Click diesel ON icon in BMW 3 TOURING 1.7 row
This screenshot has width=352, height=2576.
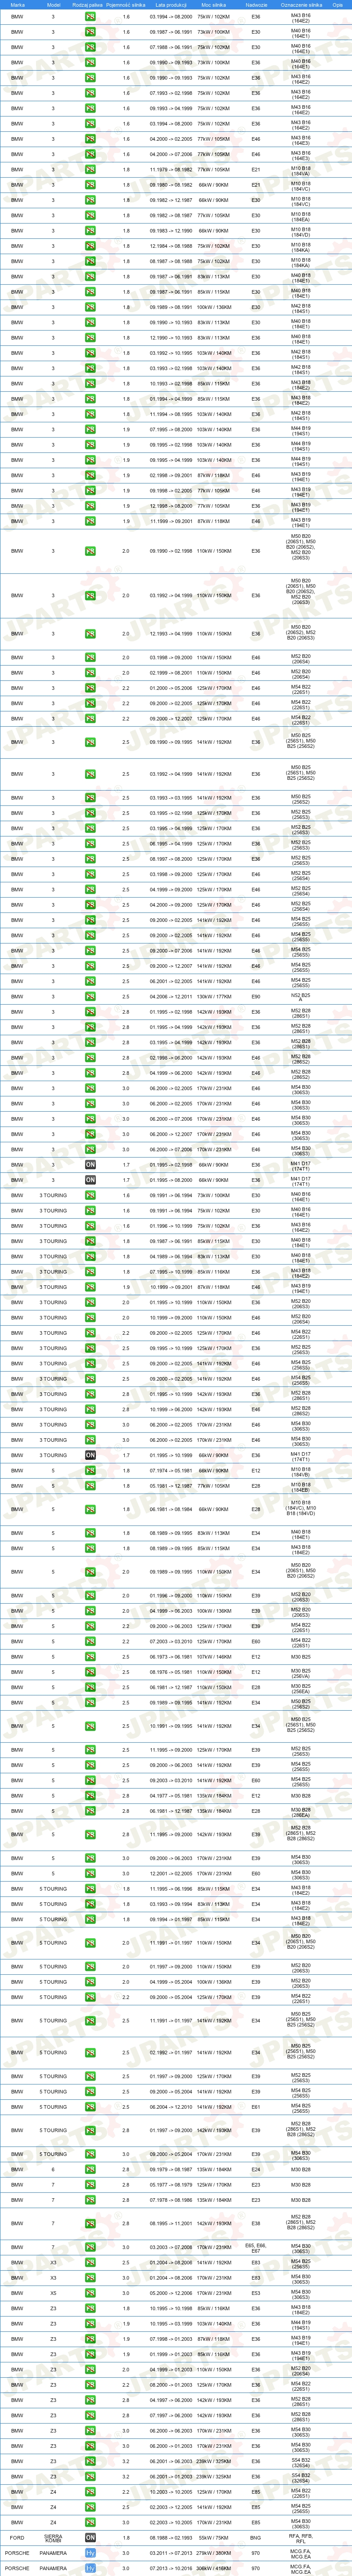point(90,1455)
